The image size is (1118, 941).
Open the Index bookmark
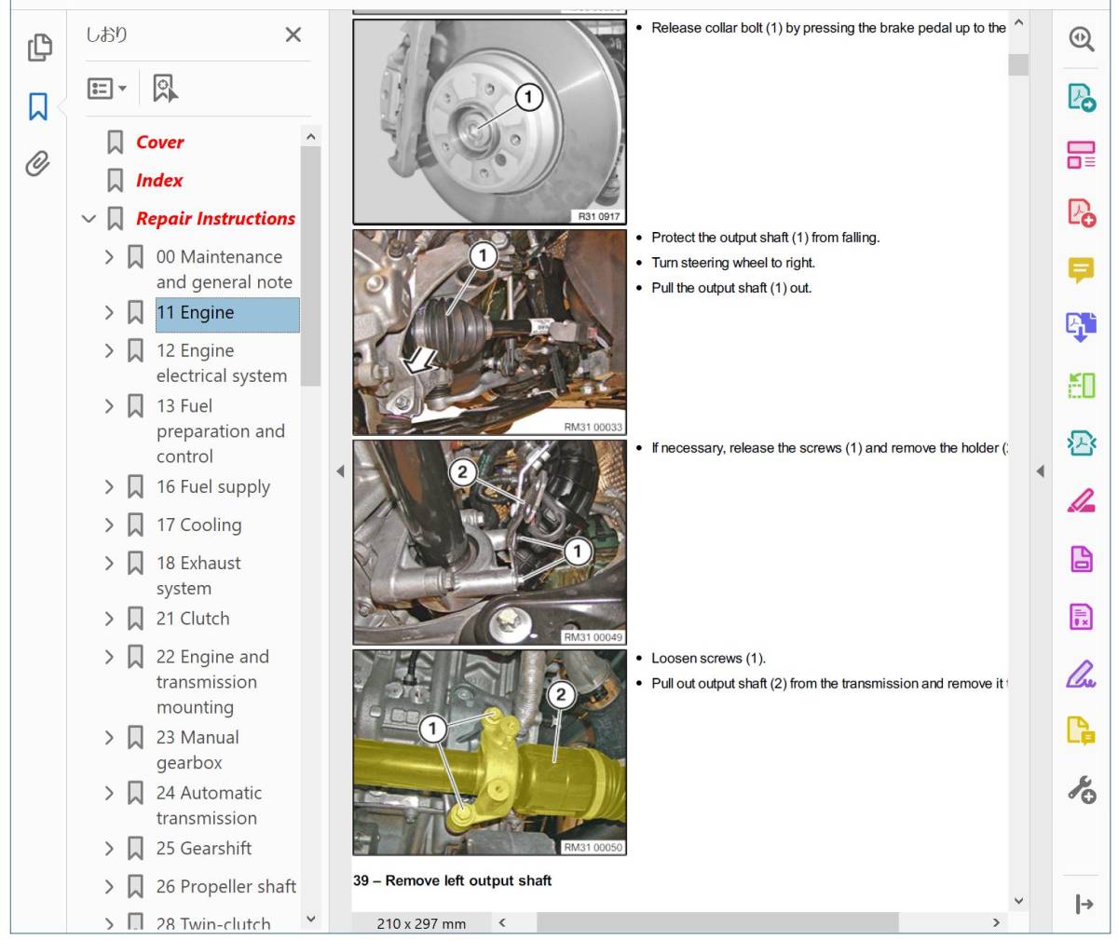pos(159,181)
